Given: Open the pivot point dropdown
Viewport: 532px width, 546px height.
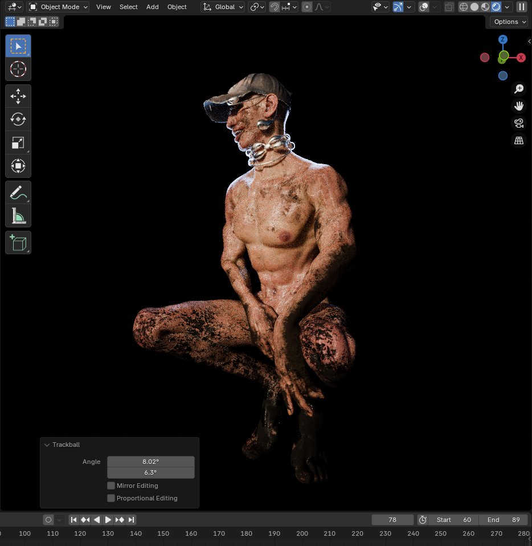Looking at the screenshot, I should 257,7.
